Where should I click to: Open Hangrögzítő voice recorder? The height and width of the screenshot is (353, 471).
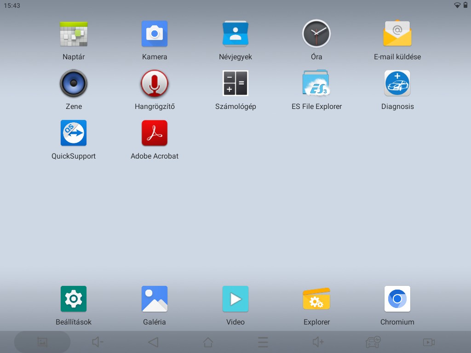tap(155, 84)
